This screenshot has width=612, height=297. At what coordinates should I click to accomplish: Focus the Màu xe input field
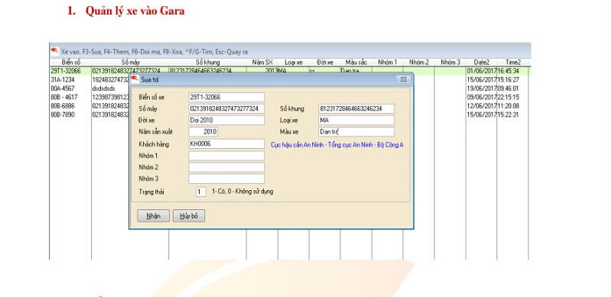[x=356, y=132]
